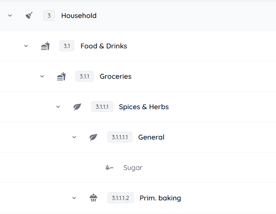Click the cupcake icon beside Prim. baking
The height and width of the screenshot is (214, 276).
[93, 198]
